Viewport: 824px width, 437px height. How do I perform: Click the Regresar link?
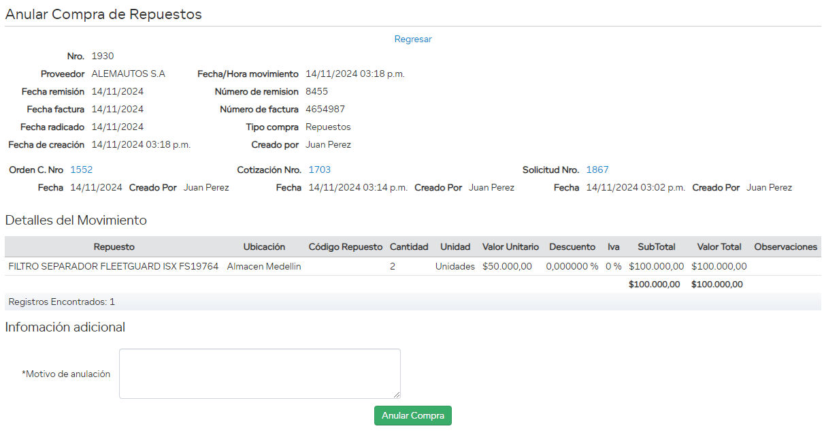412,39
